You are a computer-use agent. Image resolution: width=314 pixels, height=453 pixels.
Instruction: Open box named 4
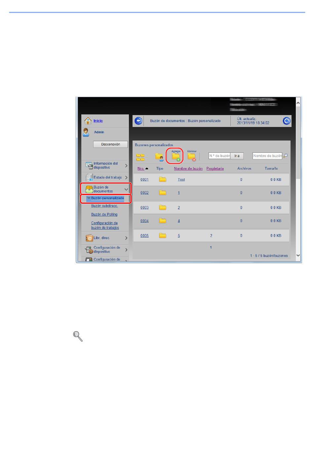click(x=179, y=221)
